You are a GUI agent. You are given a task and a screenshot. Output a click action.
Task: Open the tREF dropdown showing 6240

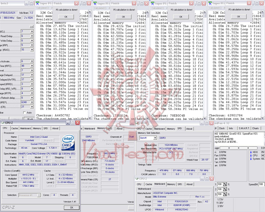32,102
